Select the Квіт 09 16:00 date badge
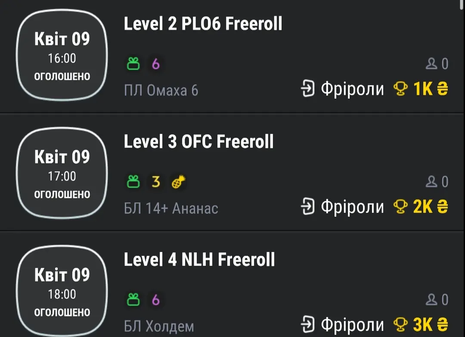 point(62,55)
